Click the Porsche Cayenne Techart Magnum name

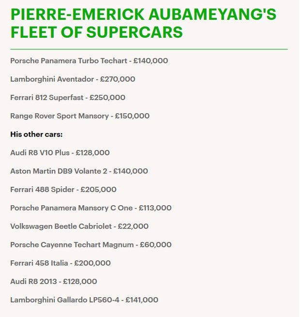pos(72,245)
